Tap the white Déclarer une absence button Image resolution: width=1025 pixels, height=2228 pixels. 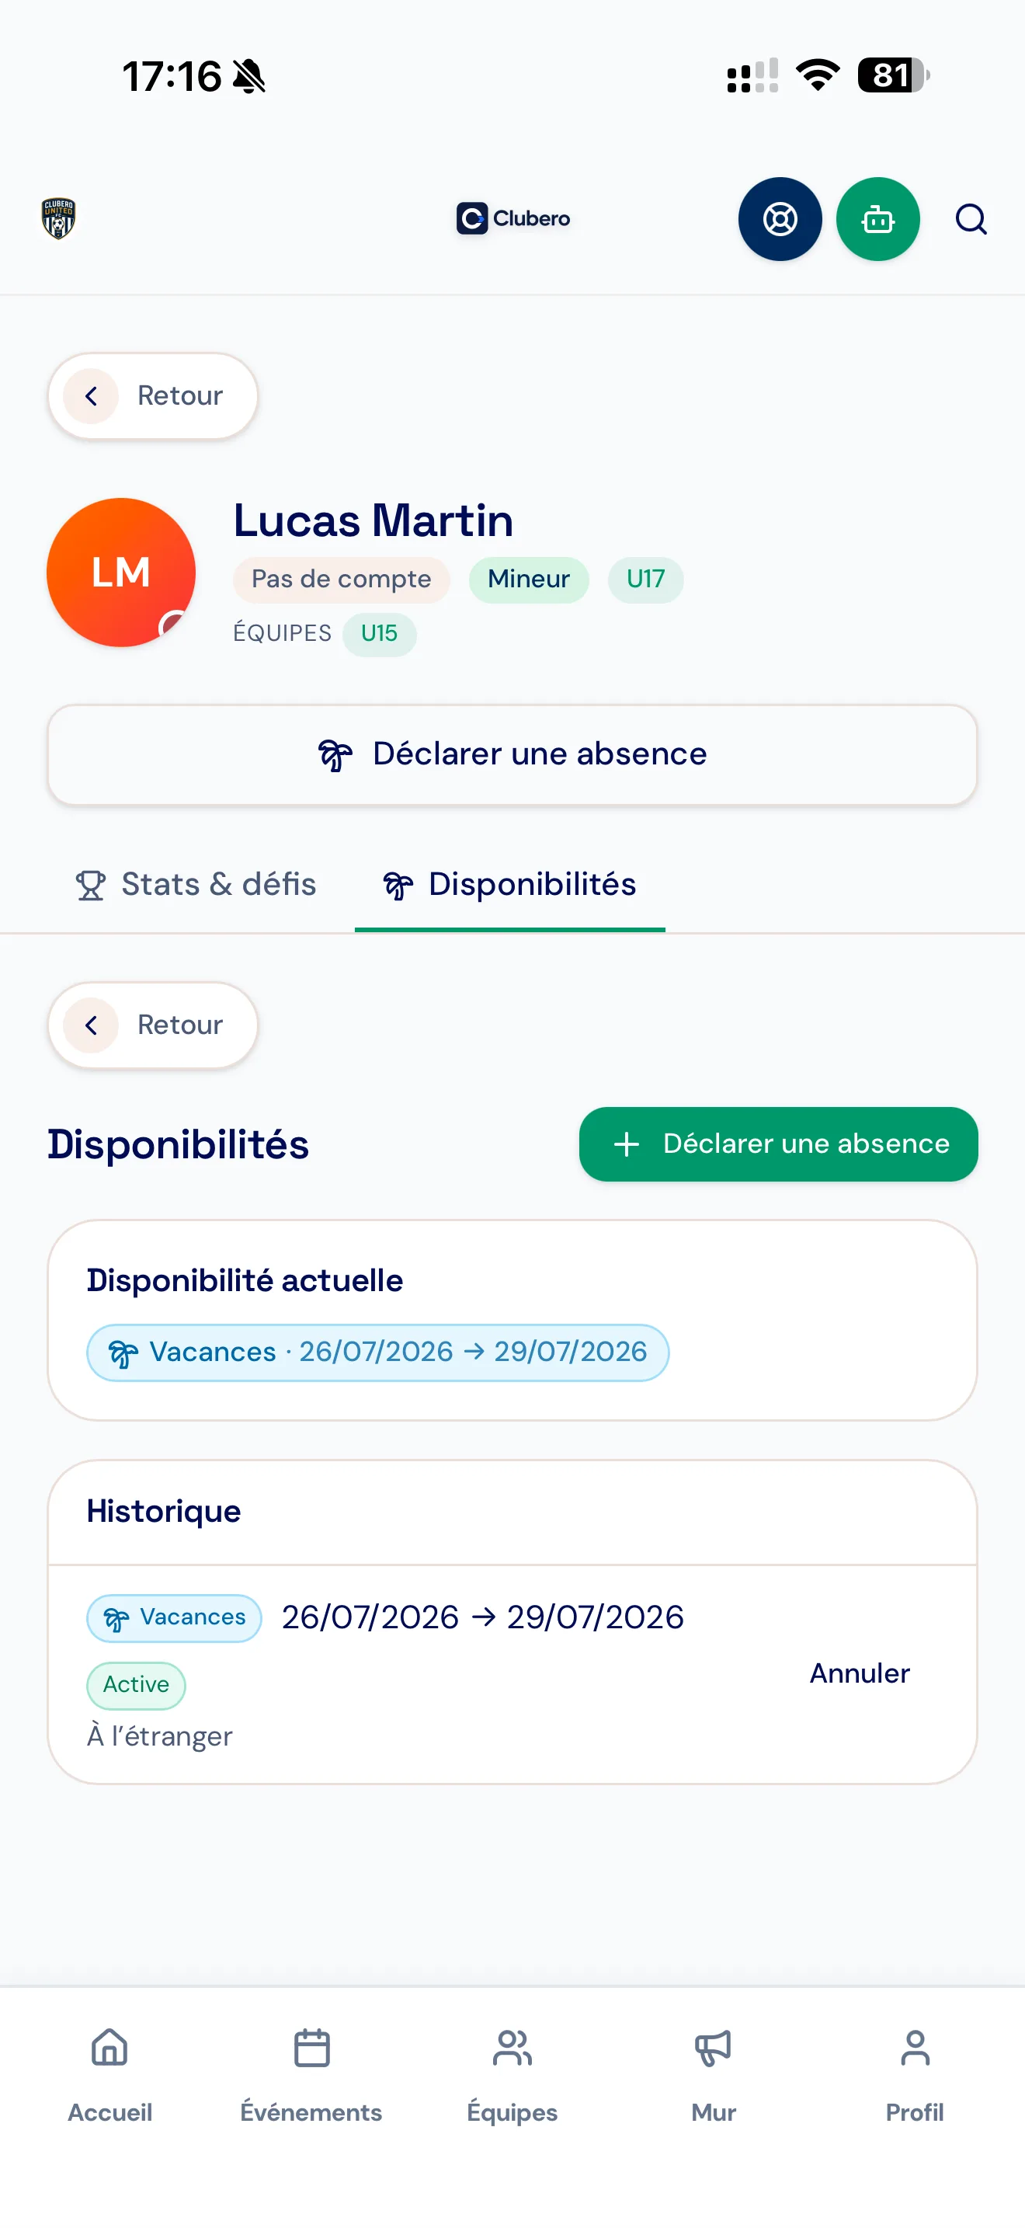pos(512,754)
